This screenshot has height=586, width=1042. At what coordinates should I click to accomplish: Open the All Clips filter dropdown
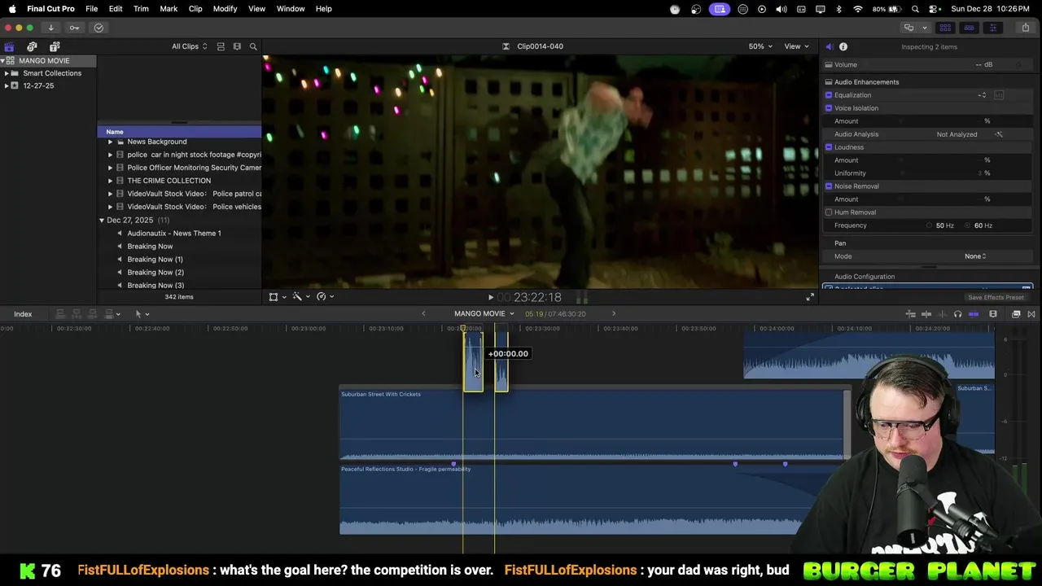[x=189, y=46]
